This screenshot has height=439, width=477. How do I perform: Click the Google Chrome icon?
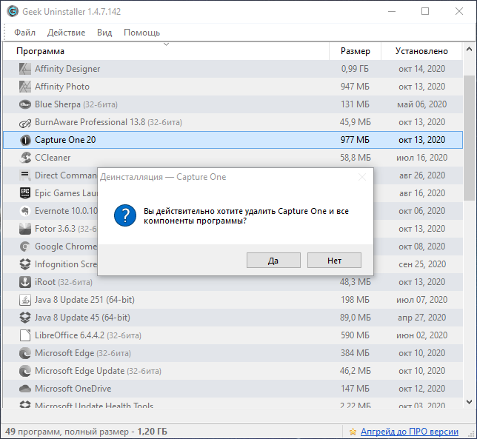[x=25, y=247]
